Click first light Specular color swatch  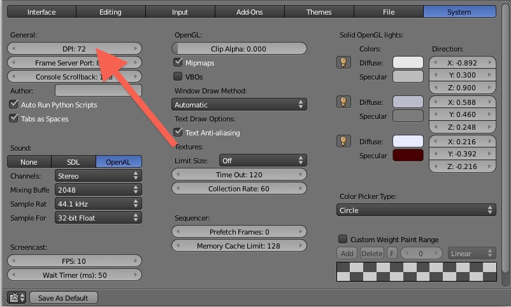click(x=408, y=76)
